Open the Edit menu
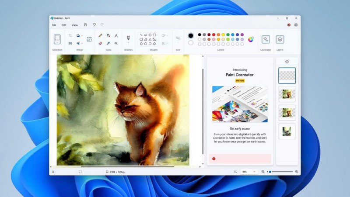 pyautogui.click(x=64, y=25)
